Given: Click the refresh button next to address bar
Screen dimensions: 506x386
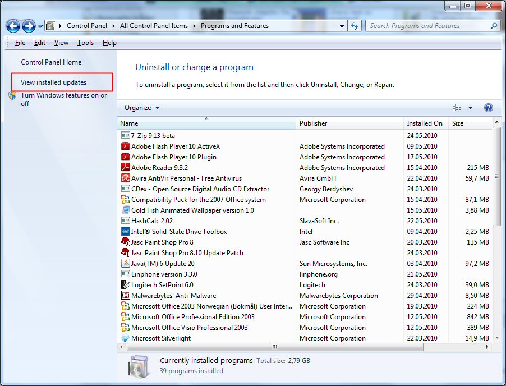Looking at the screenshot, I should click(x=355, y=26).
